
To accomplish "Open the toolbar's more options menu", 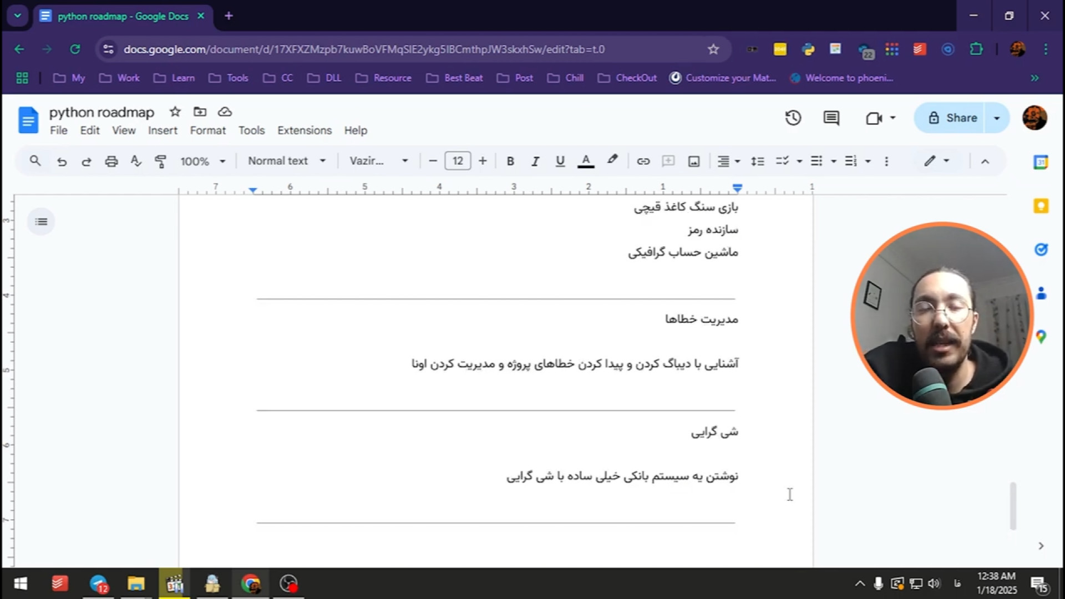I will pyautogui.click(x=886, y=161).
